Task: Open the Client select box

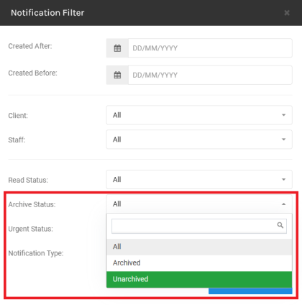Action: (199, 115)
